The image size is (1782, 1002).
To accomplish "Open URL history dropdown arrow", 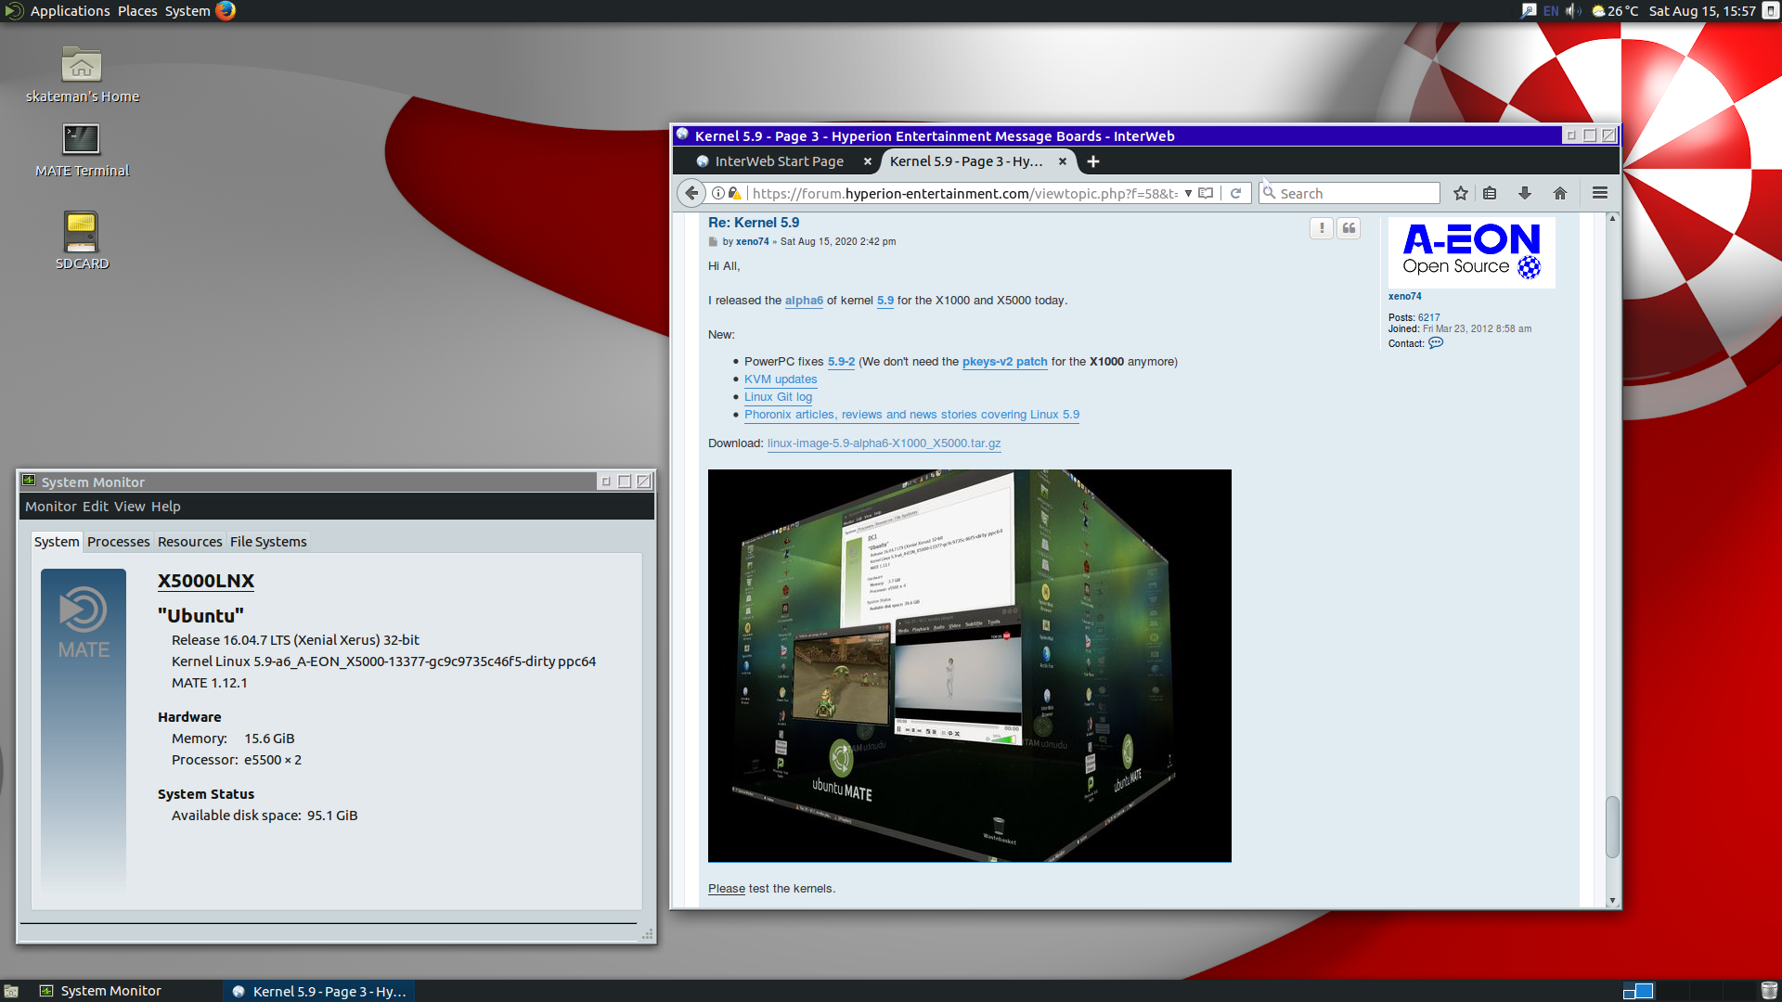I will pos(1188,193).
